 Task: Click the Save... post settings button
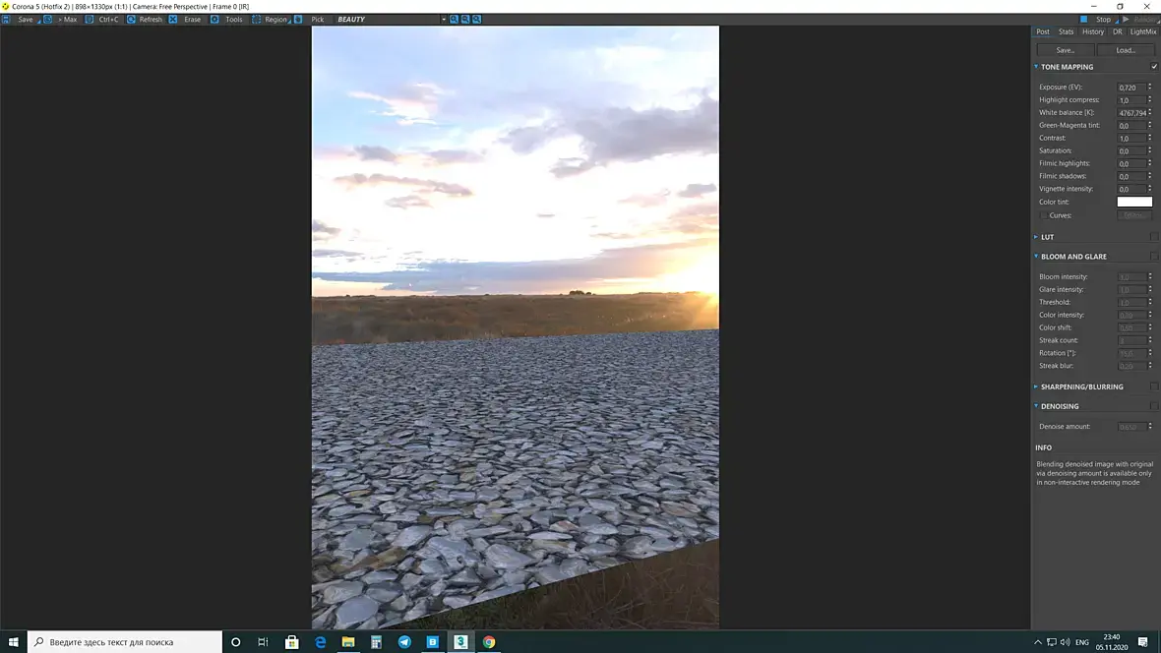point(1066,50)
